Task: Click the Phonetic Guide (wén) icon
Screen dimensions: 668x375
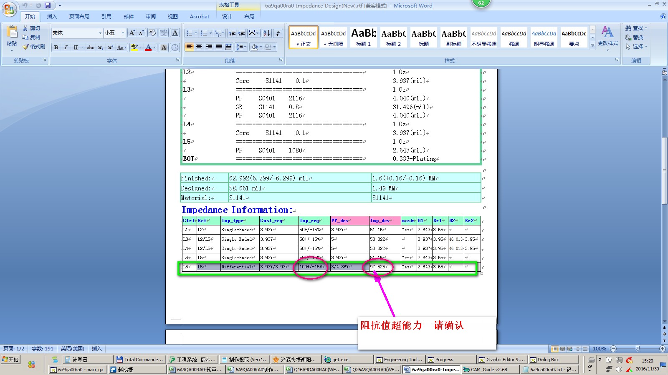Action: click(x=164, y=33)
